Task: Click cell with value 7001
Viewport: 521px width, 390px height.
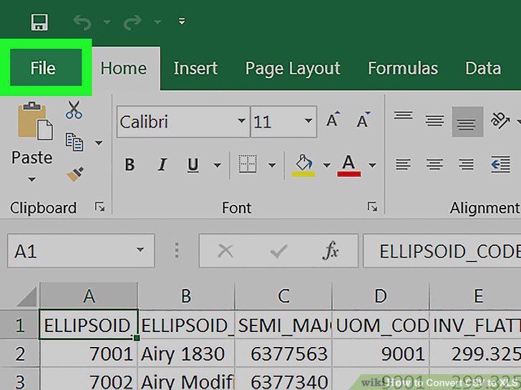Action: 89,353
